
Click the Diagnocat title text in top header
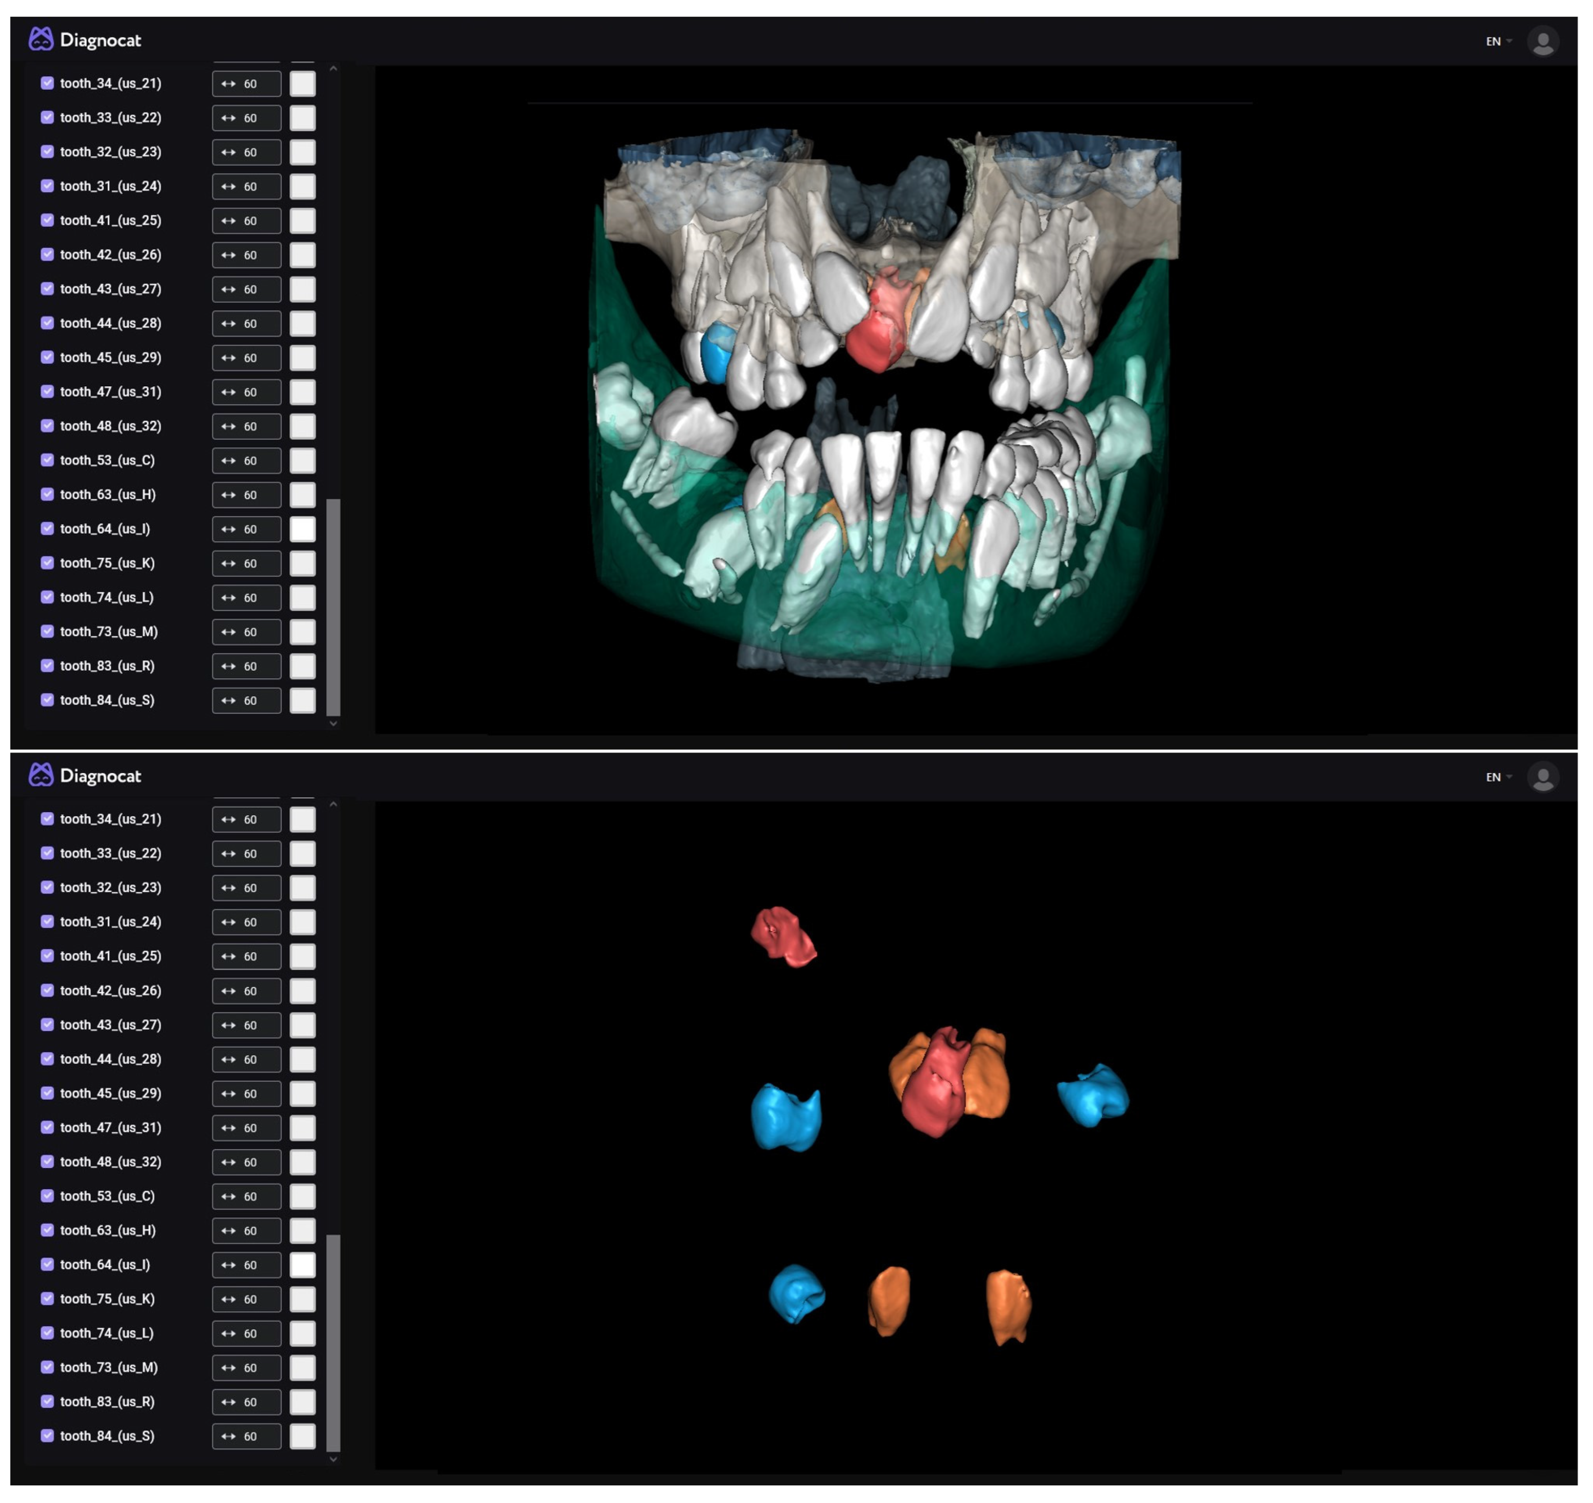pos(100,40)
